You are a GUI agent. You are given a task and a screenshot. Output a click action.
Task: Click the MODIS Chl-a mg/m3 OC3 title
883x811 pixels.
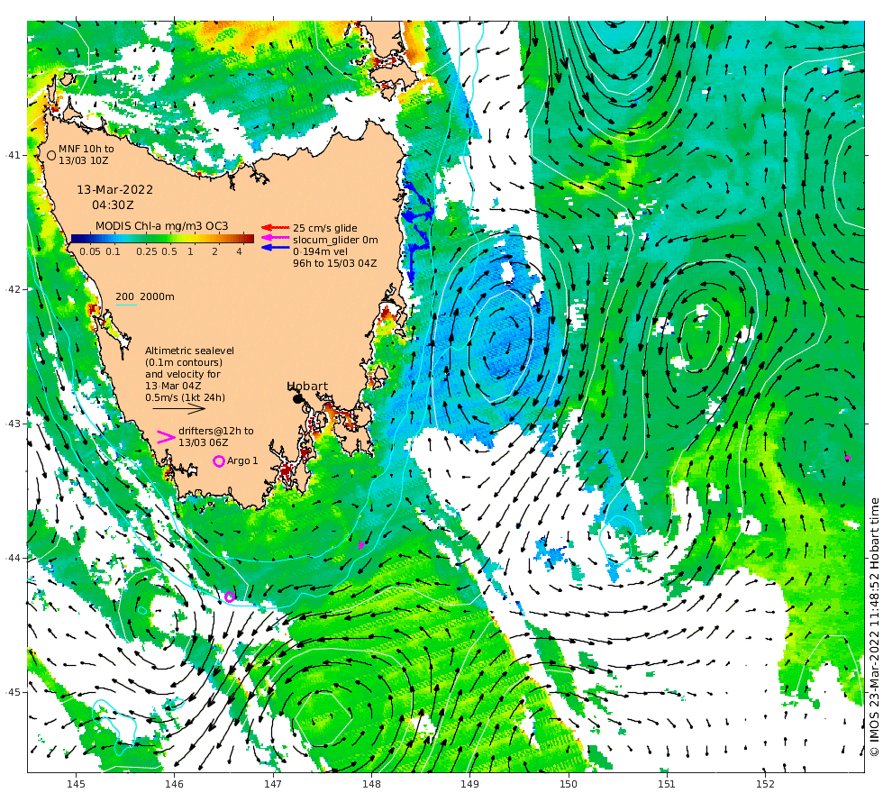[161, 226]
